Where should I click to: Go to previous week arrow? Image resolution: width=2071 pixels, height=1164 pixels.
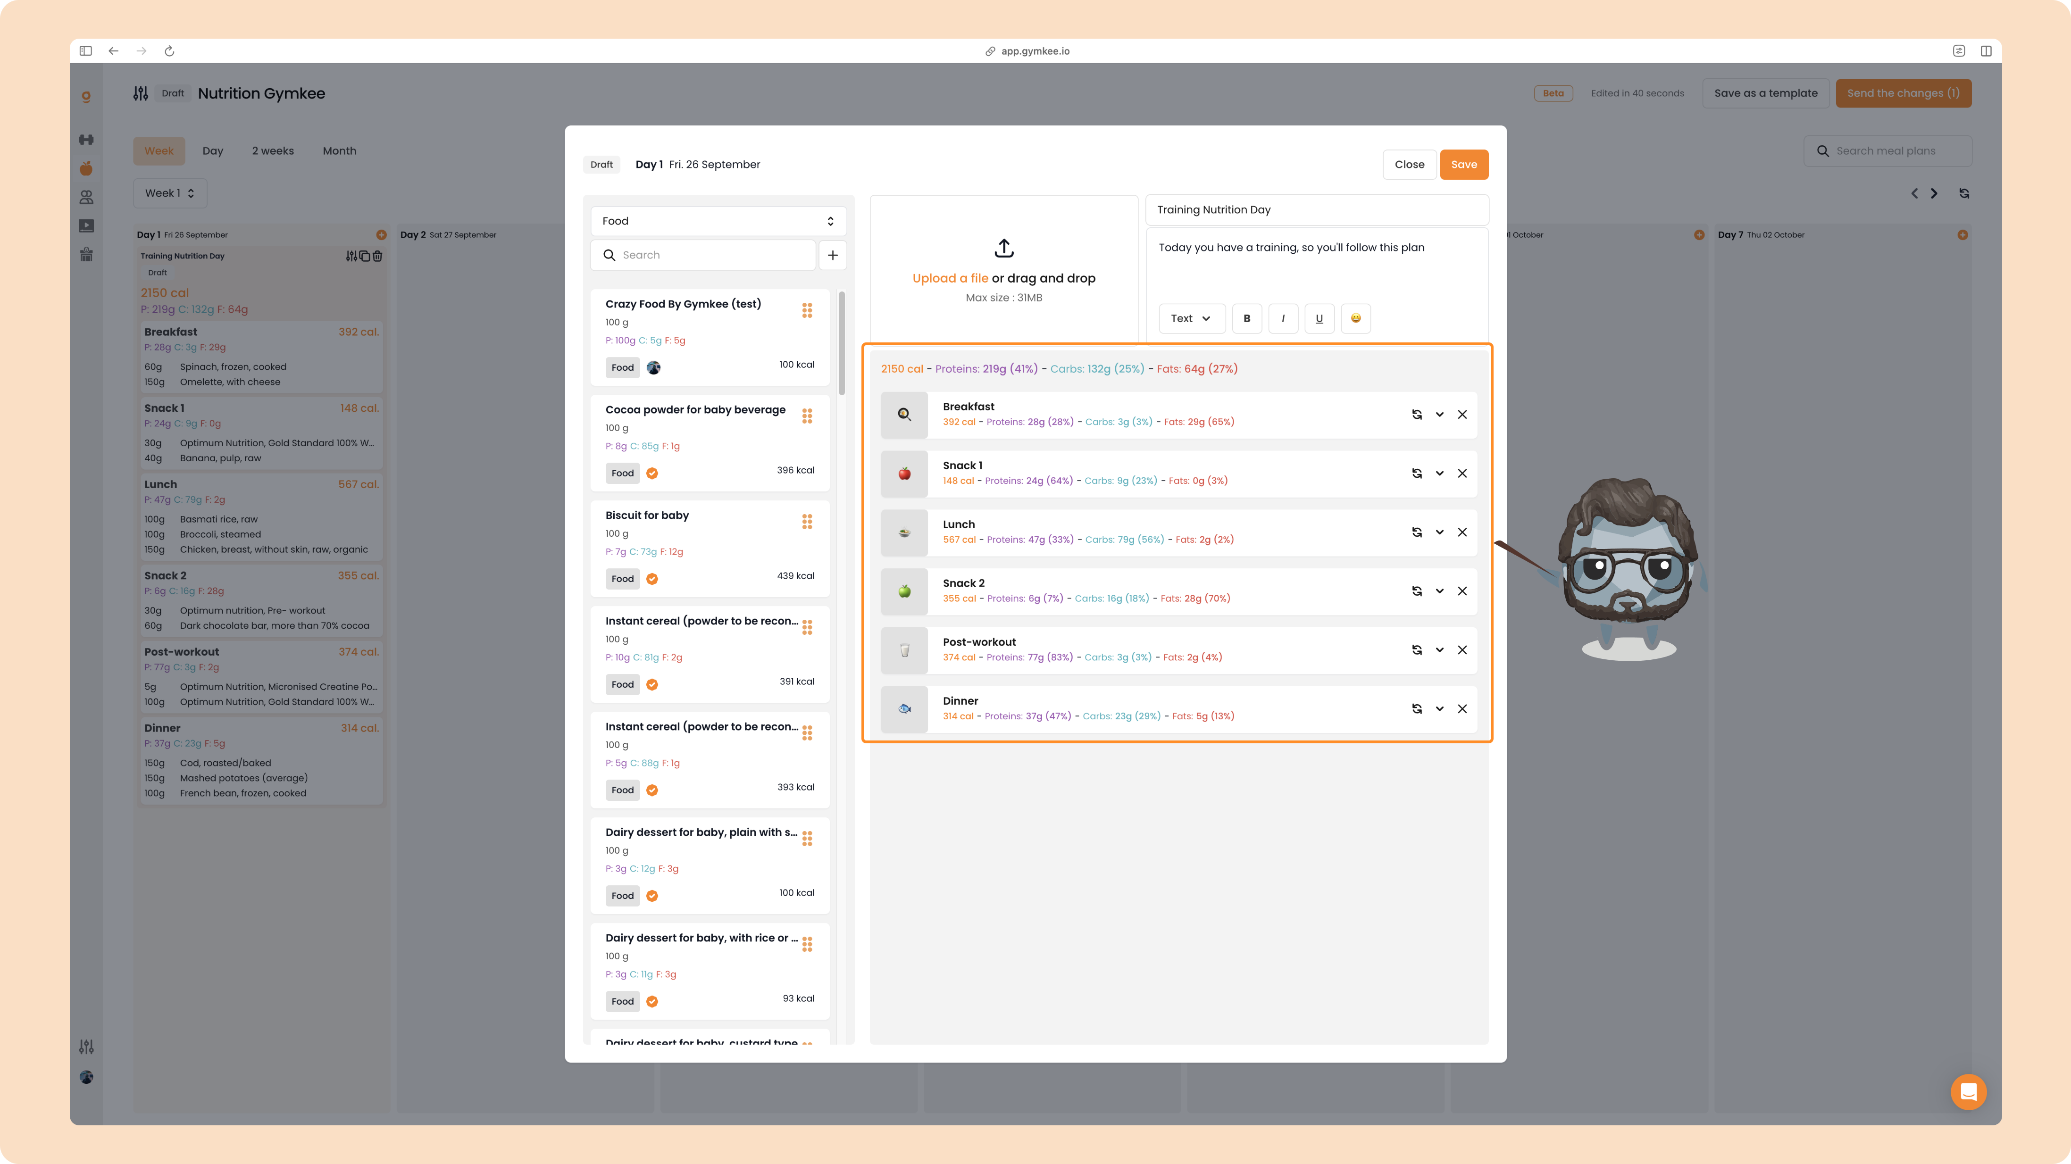click(x=1914, y=193)
